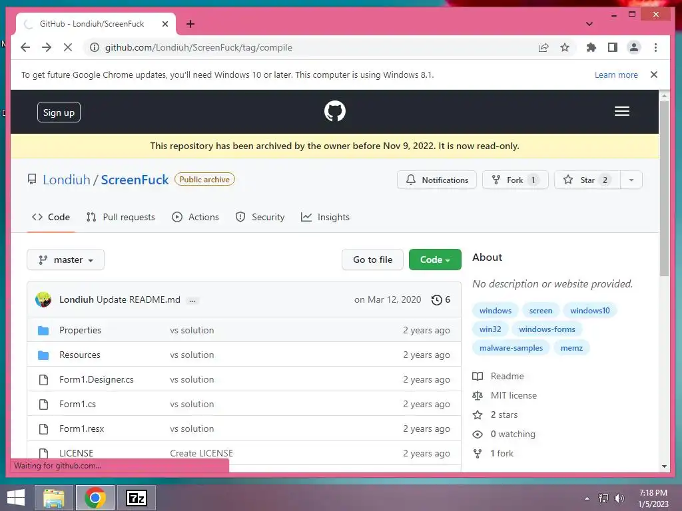Click the Sign up button

click(59, 112)
